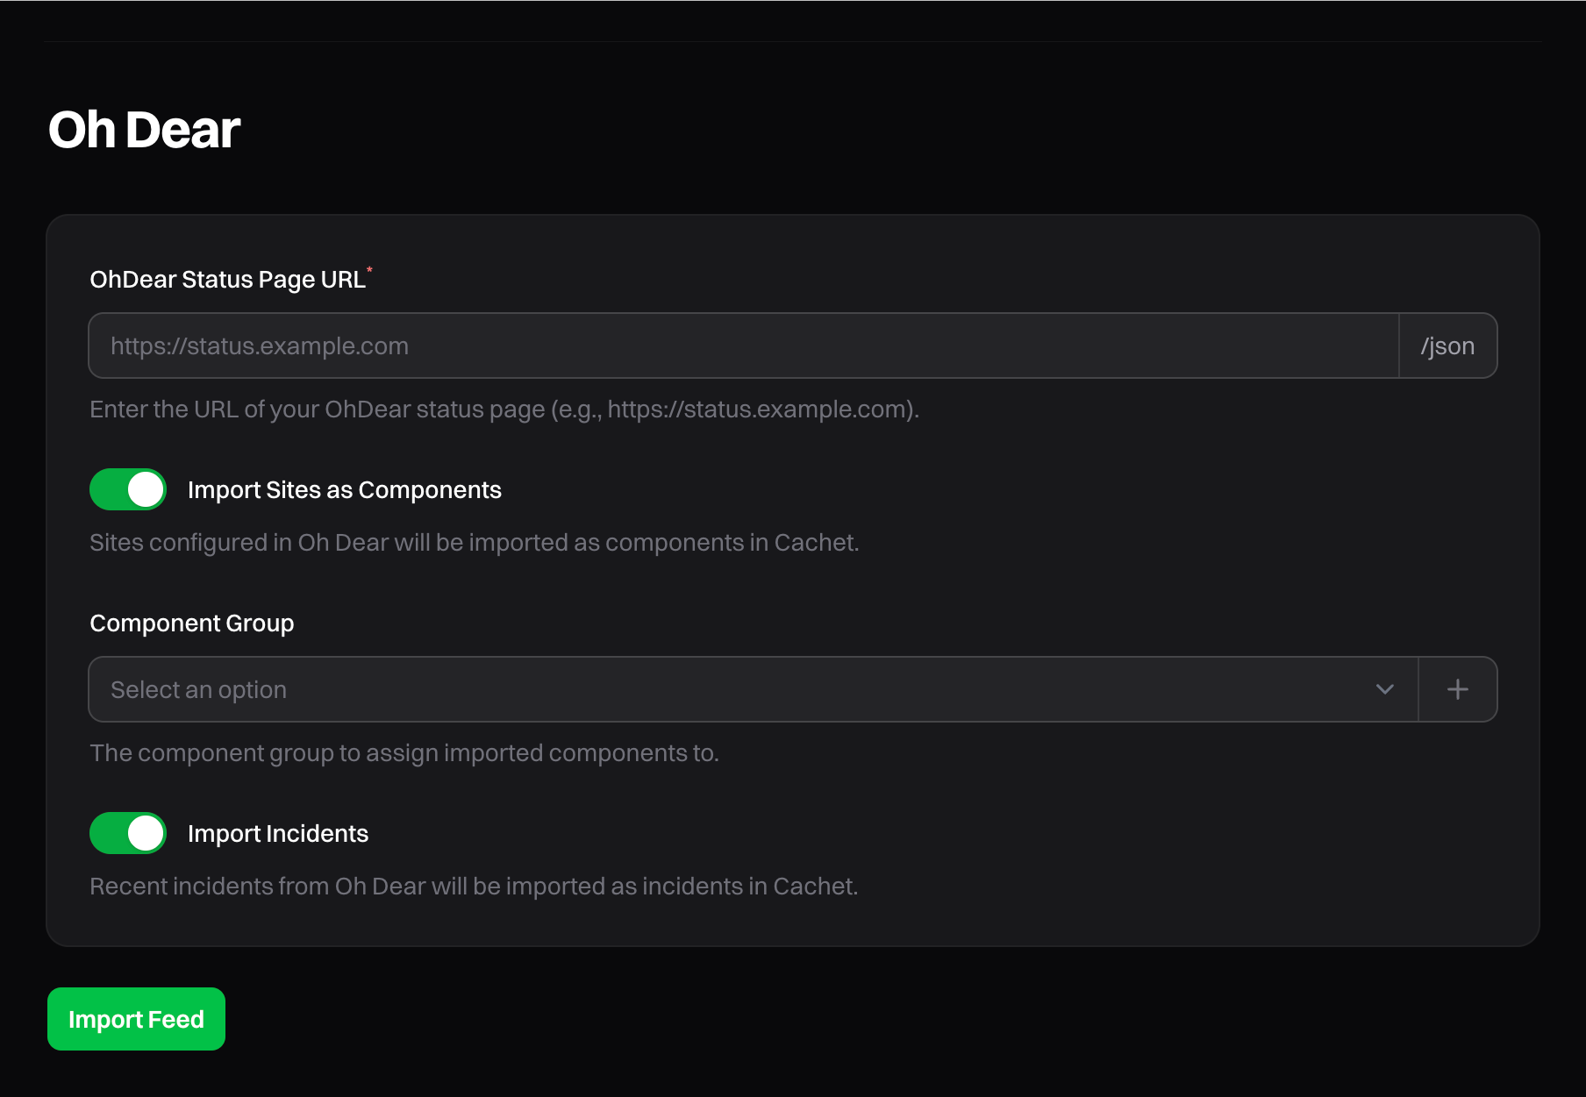Click the green track of the Import Feed switch area
Image resolution: width=1586 pixels, height=1097 pixels.
(x=136, y=1018)
